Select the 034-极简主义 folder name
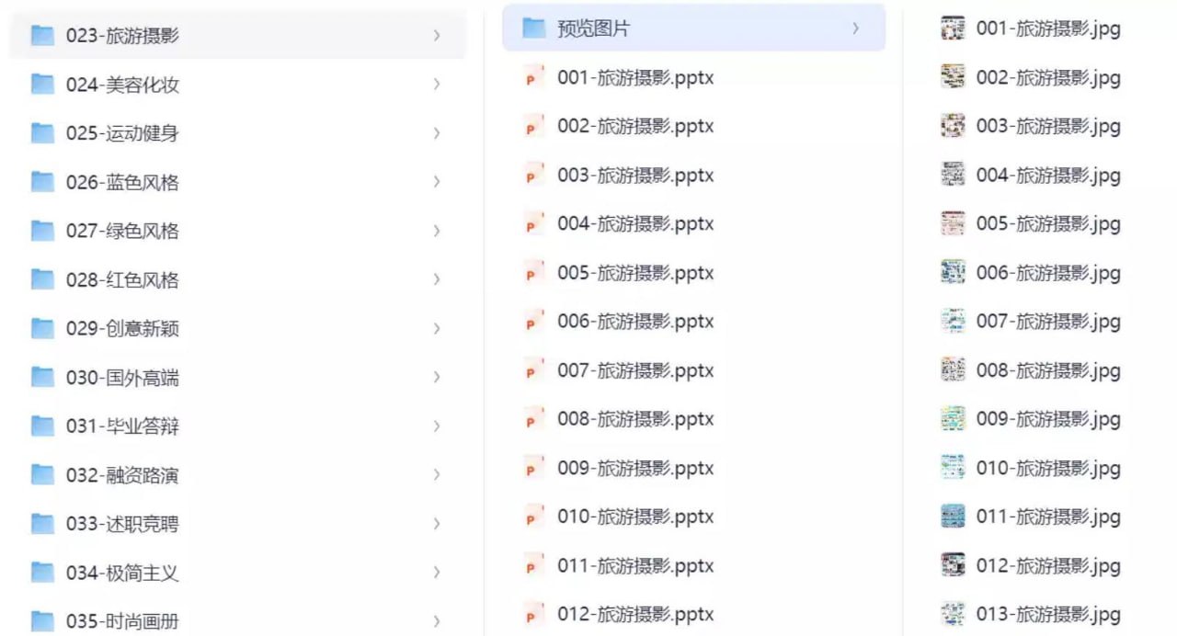This screenshot has width=1177, height=636. (x=122, y=573)
